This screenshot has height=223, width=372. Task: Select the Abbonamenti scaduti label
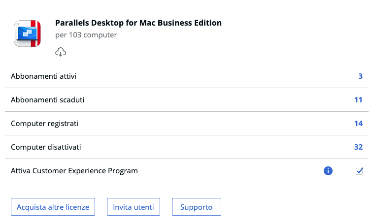pyautogui.click(x=47, y=100)
